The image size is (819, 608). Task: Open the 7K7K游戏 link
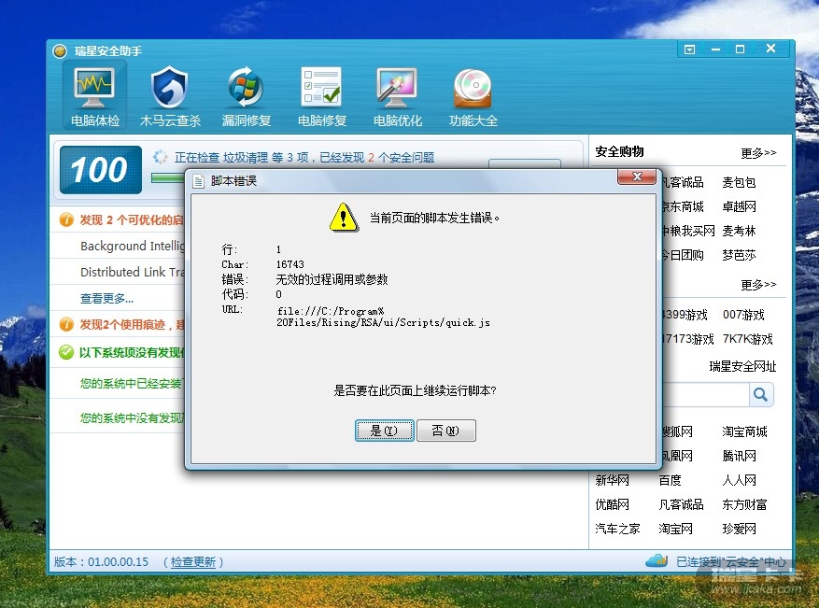click(x=747, y=339)
